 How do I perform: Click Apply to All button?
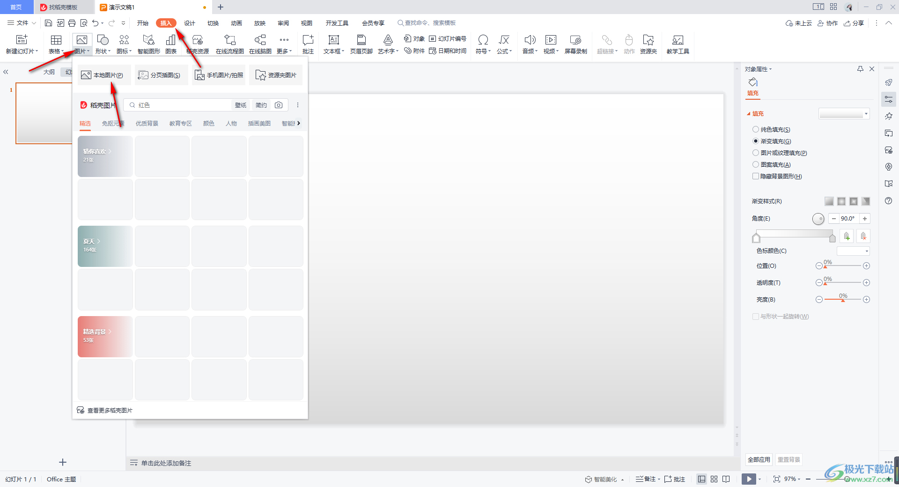759,460
